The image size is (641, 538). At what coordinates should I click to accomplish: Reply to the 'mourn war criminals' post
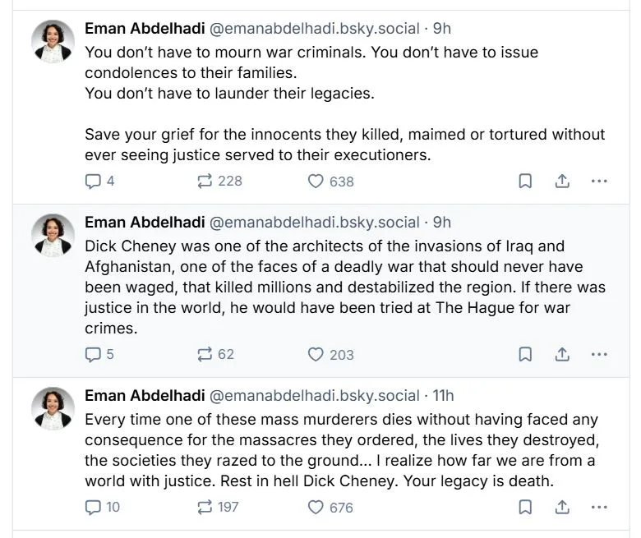tap(94, 181)
